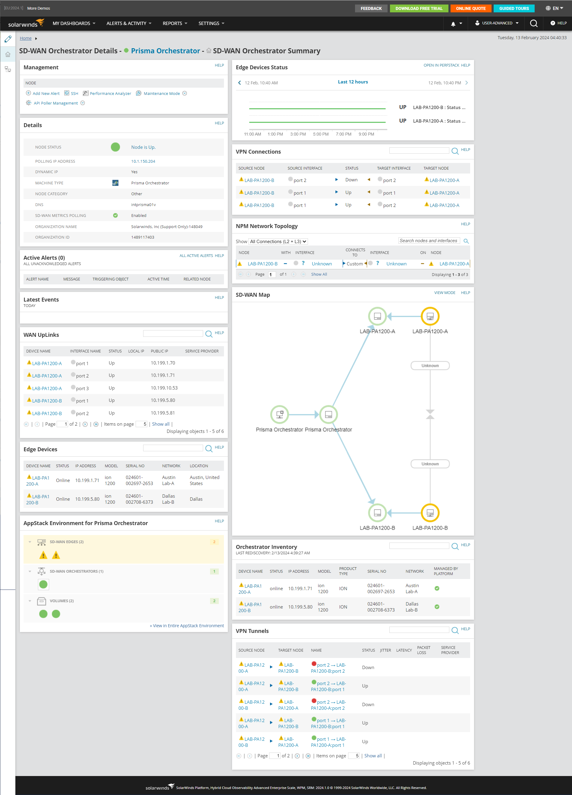Screen dimensions: 572x795
Task: Open Performance Analyzer chart icon
Action: coord(86,93)
